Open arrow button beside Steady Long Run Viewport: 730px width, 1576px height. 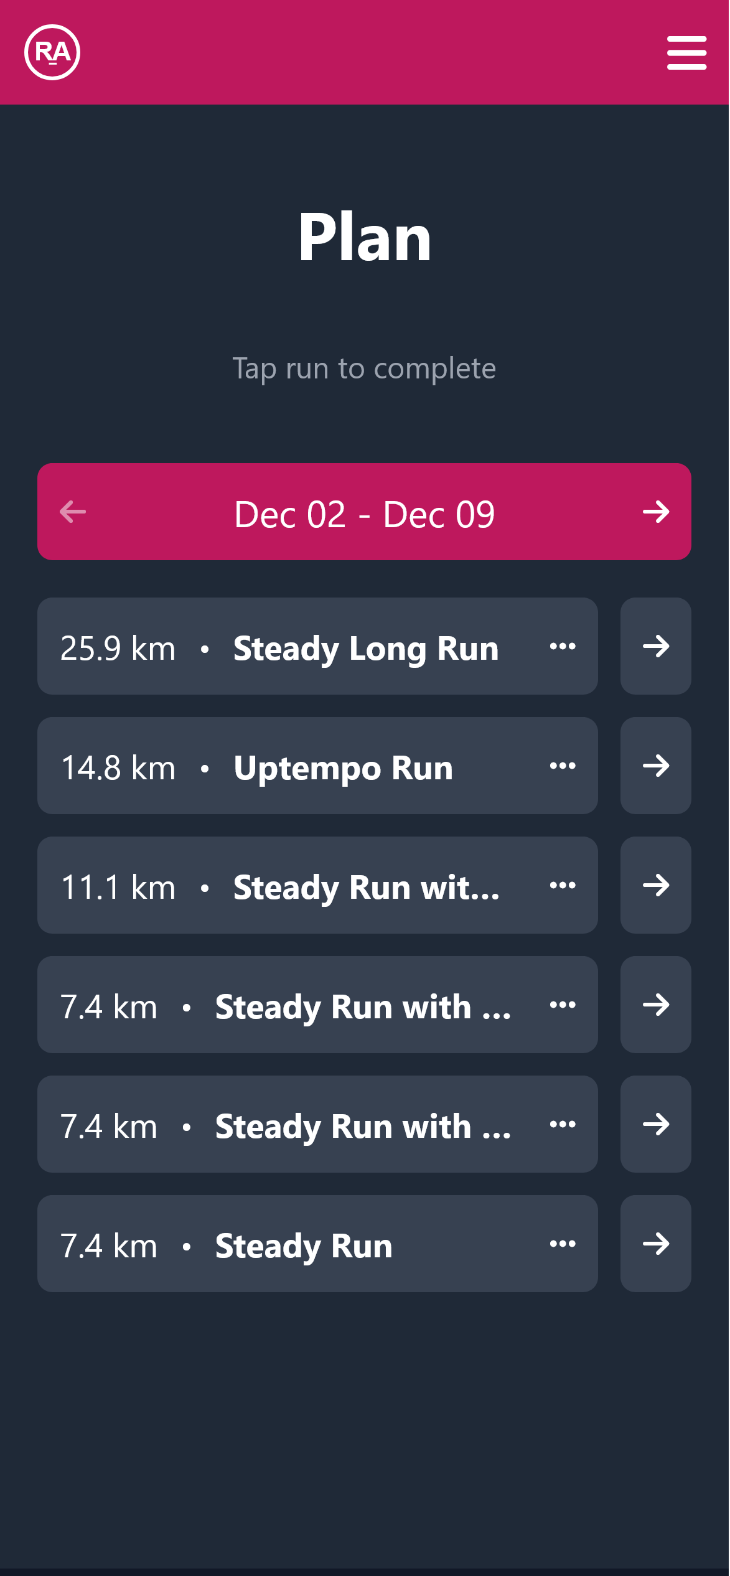[x=656, y=646]
